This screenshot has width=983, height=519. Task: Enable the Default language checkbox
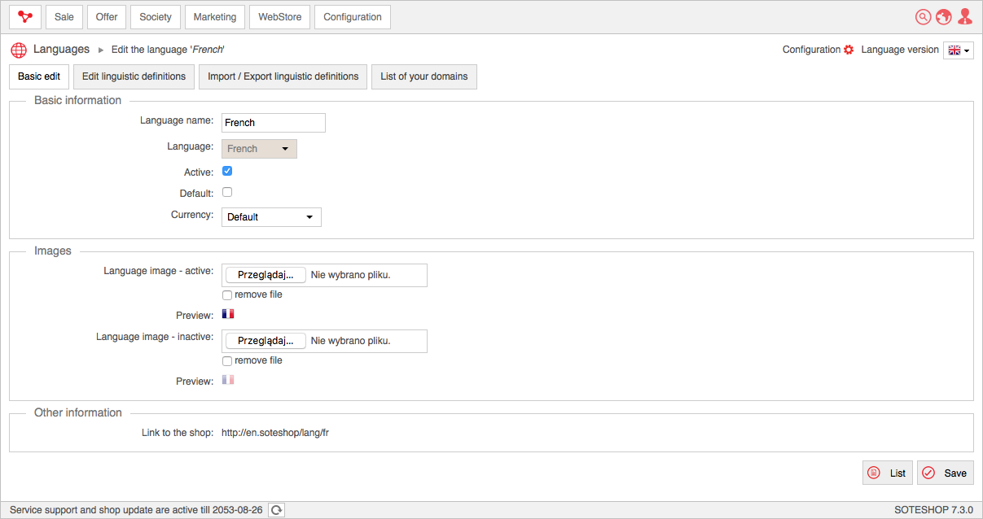[x=227, y=193]
